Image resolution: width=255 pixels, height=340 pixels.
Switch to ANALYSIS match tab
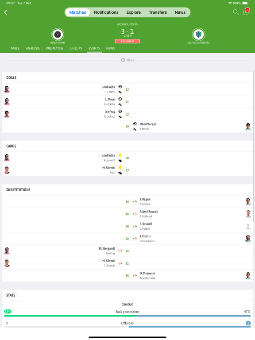[33, 48]
